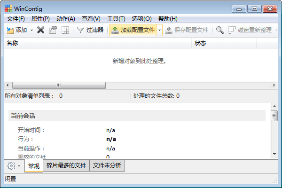Click the 闲置 status bar text
282x188 pixels.
coord(10,179)
